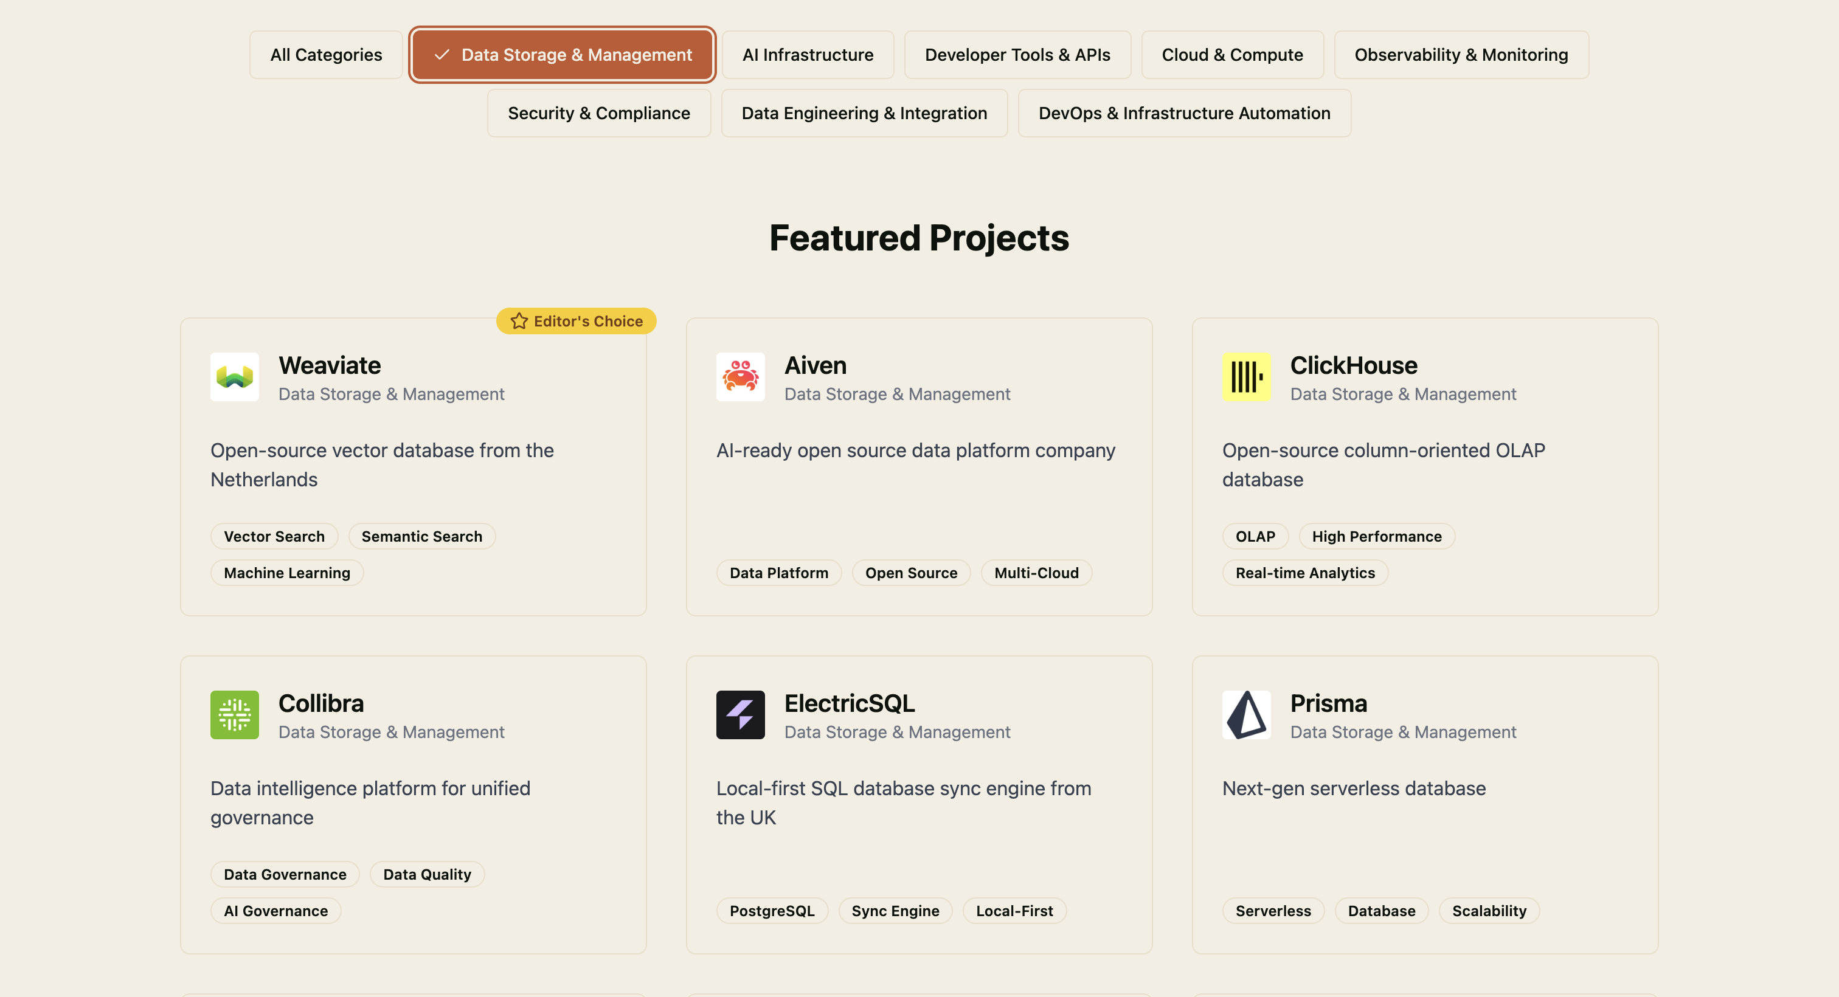Screen dimensions: 1839x997
Task: Click the OLAP tag
Action: (x=1255, y=537)
